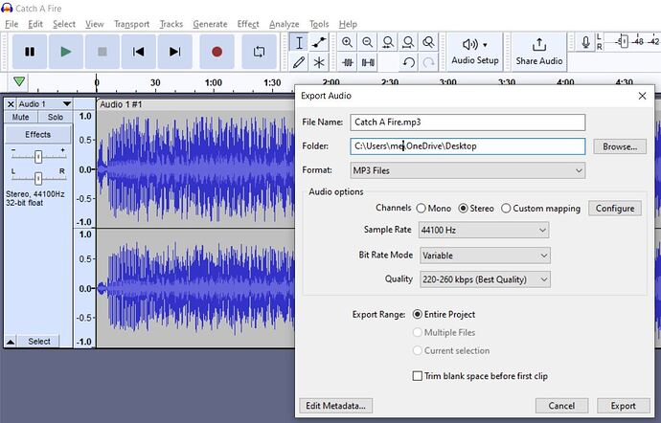The height and width of the screenshot is (423, 661).
Task: Click the Undo arrow icon
Action: pos(408,63)
